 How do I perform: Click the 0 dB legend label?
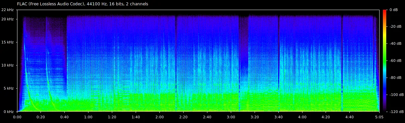click(394, 10)
